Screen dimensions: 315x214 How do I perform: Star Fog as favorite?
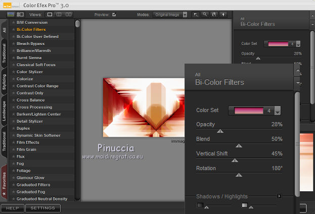tap(14, 164)
